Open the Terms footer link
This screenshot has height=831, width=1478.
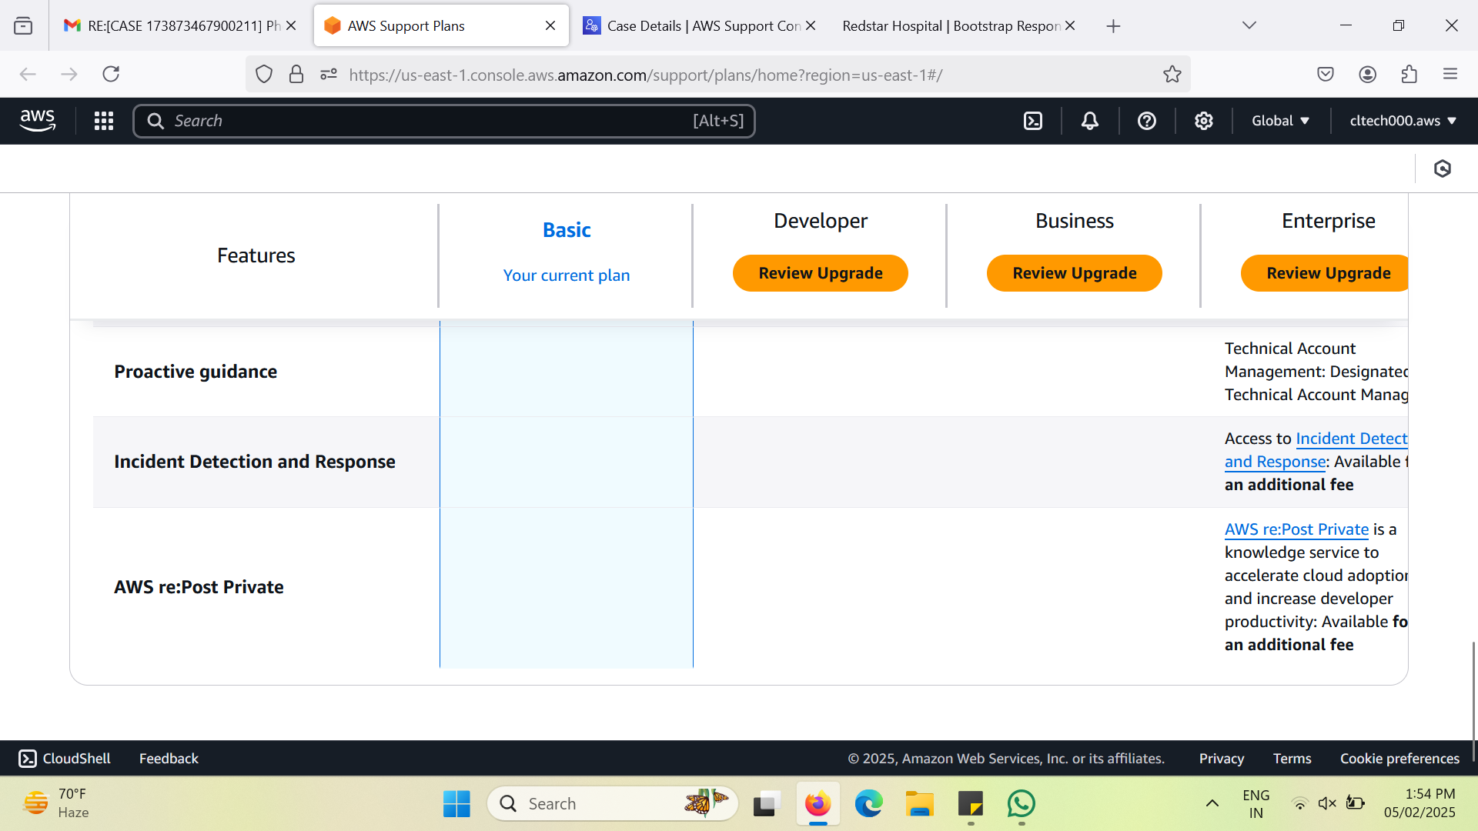[x=1292, y=759]
